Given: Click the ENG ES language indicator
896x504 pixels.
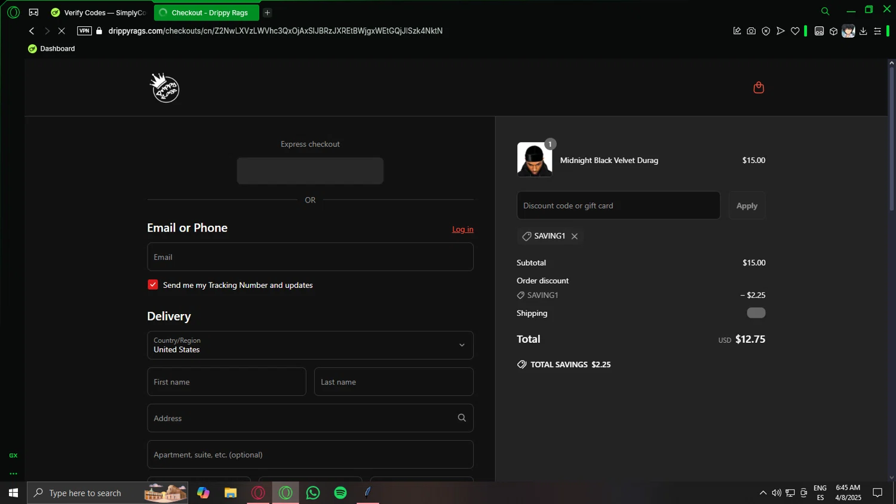Looking at the screenshot, I should tap(820, 493).
